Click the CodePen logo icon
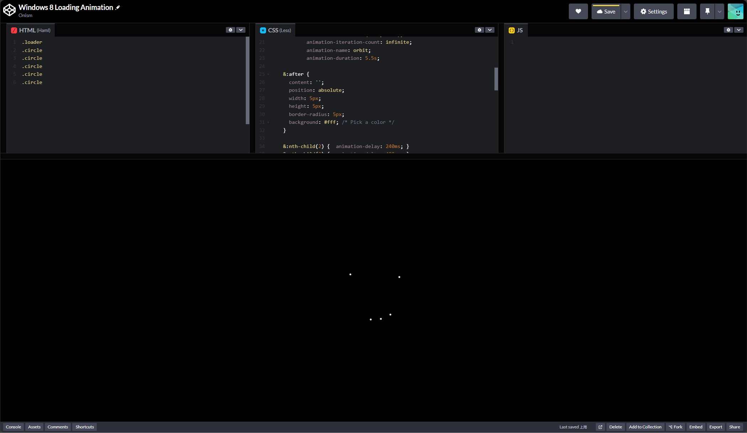Image resolution: width=747 pixels, height=433 pixels. tap(9, 10)
